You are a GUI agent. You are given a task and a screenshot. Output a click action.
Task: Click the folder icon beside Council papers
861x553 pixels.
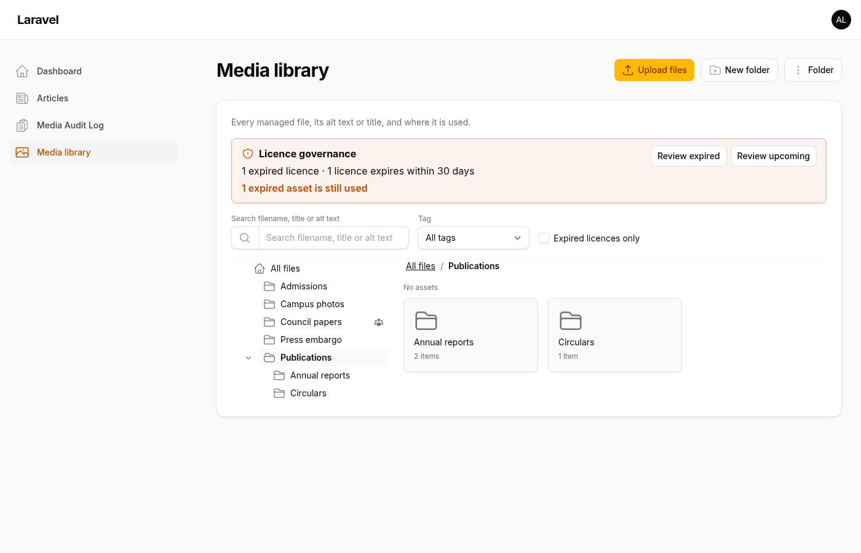[x=269, y=322]
